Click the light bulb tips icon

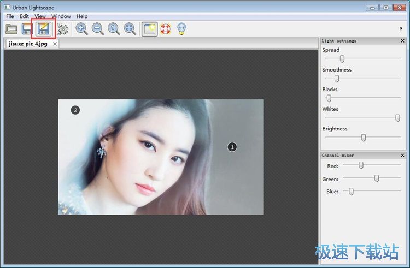(x=181, y=29)
